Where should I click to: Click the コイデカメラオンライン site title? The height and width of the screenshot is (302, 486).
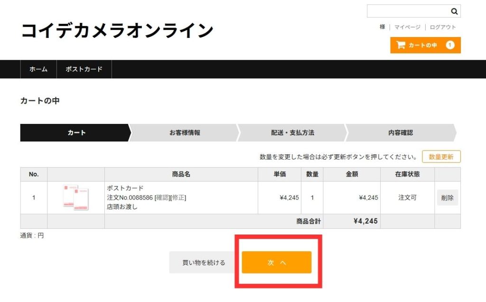pyautogui.click(x=117, y=31)
